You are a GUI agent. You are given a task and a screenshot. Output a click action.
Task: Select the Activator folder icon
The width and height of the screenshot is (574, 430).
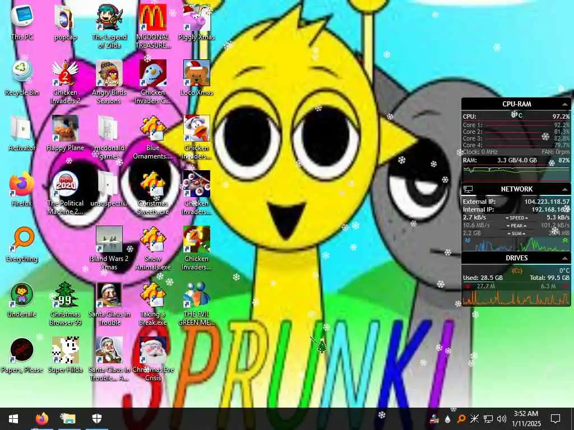22,134
